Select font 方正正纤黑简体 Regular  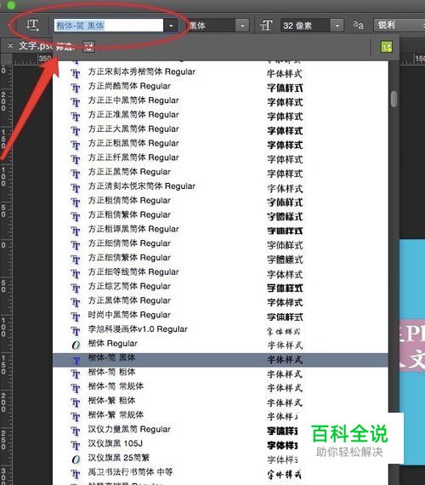pyautogui.click(x=220, y=157)
